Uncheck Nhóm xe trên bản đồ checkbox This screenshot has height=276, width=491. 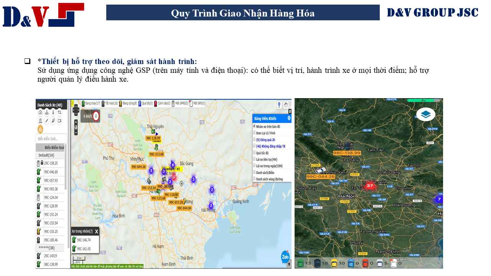254,126
